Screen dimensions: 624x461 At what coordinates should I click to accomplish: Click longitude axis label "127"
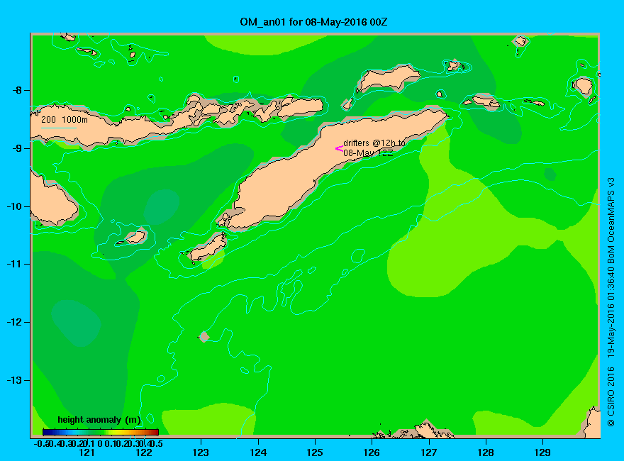click(428, 452)
